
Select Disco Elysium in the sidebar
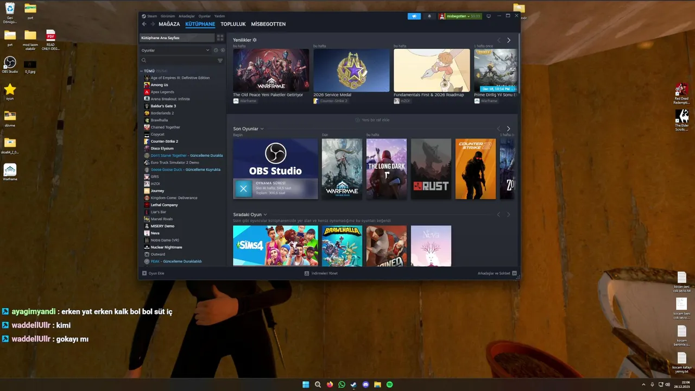pyautogui.click(x=162, y=148)
